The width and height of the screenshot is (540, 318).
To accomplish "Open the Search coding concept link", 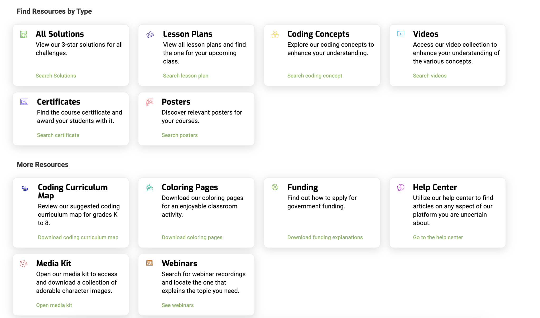I will (315, 76).
